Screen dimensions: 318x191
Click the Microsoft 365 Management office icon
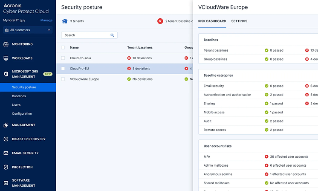click(6, 74)
